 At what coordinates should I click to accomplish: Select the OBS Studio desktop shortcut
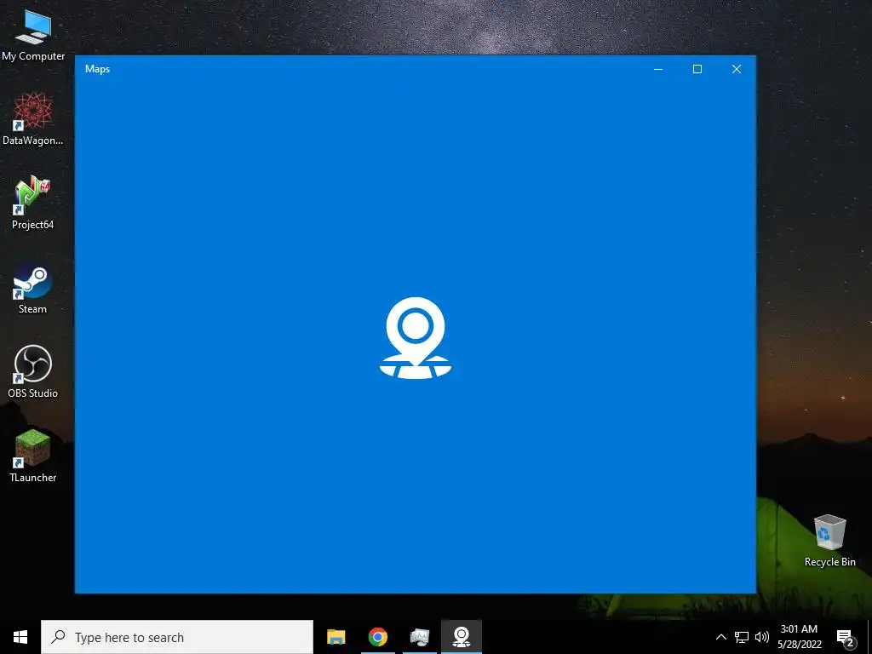33,372
